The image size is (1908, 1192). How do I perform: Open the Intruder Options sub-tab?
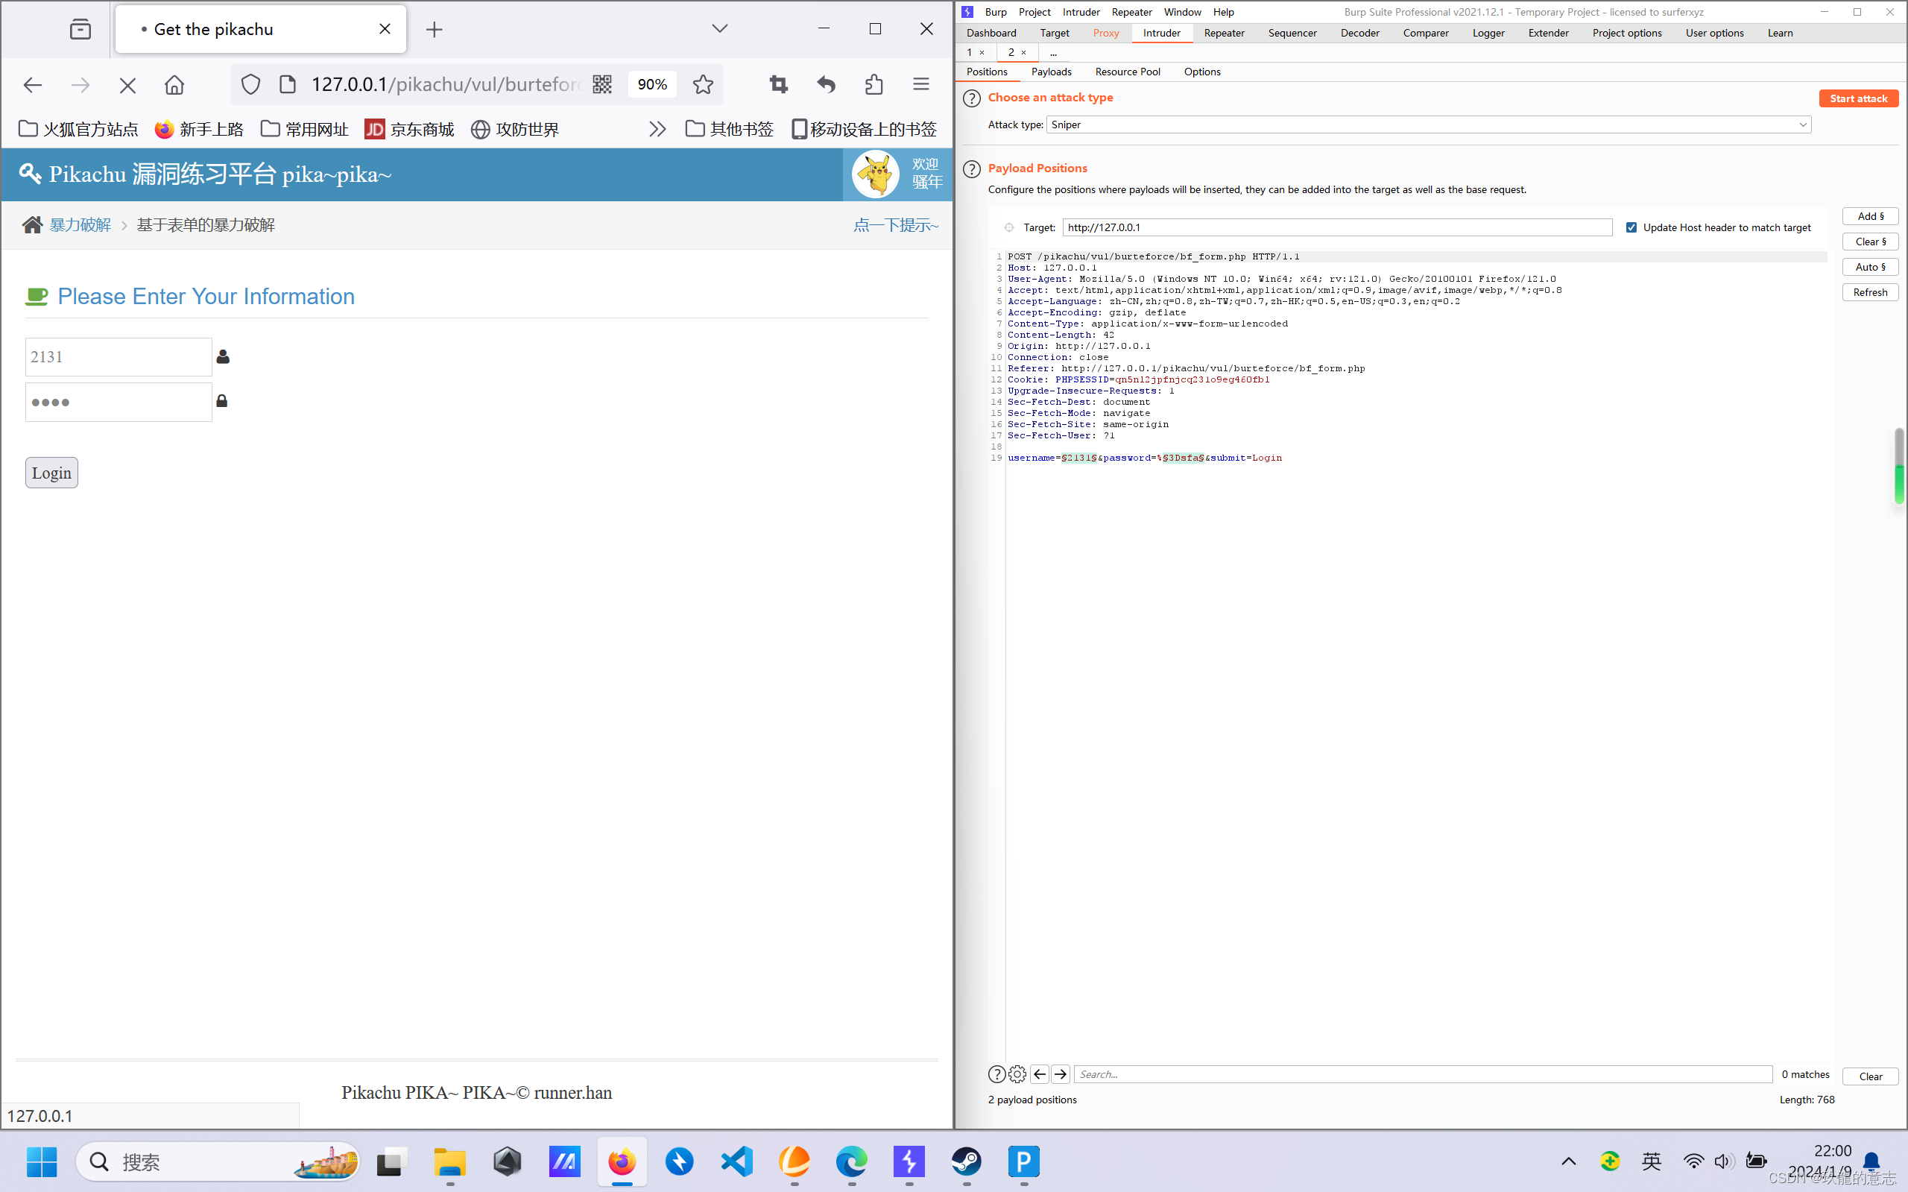click(x=1202, y=72)
